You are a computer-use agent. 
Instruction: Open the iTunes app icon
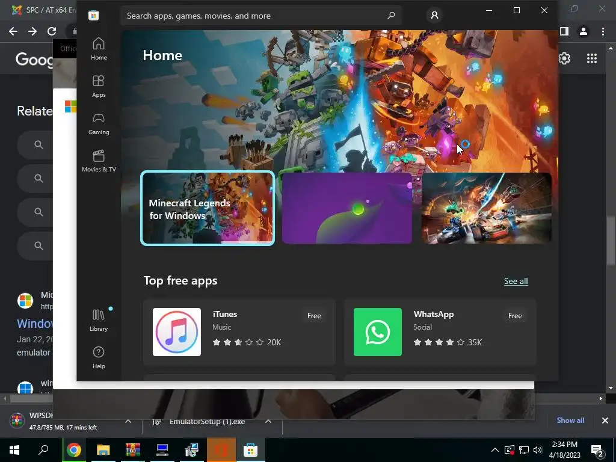pos(177,332)
